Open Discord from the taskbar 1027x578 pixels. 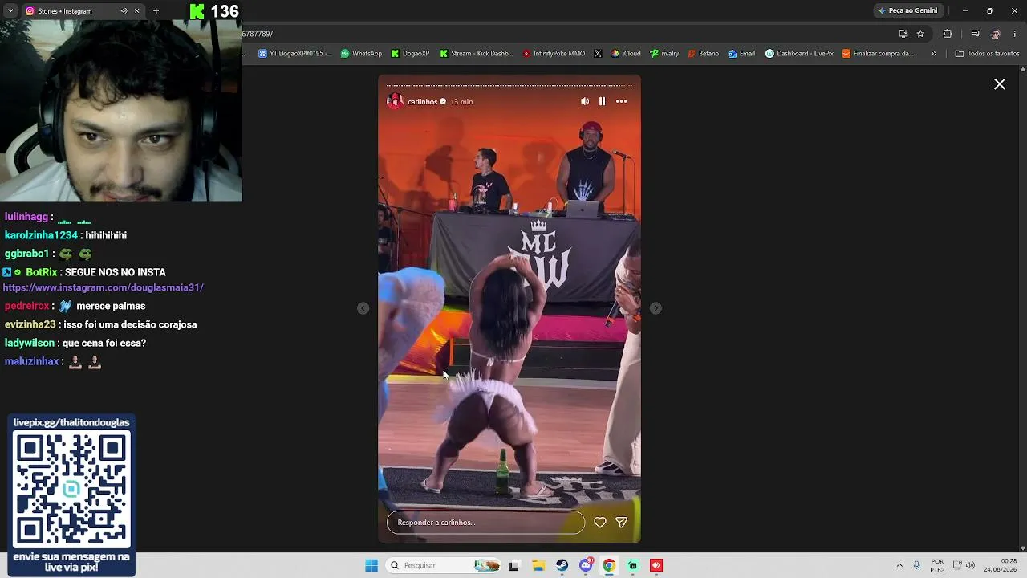(586, 565)
